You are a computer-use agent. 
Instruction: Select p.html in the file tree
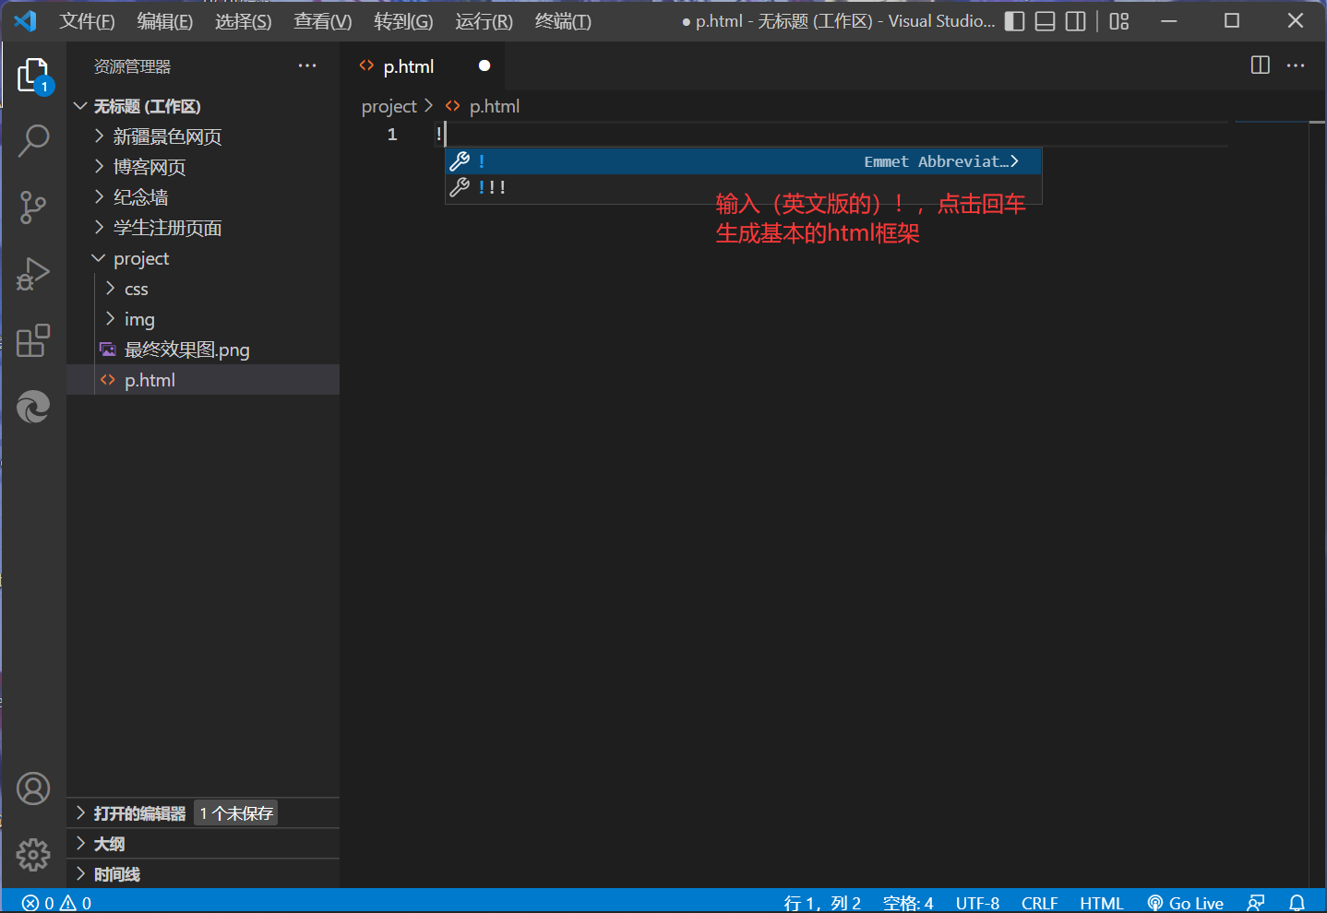(203, 380)
